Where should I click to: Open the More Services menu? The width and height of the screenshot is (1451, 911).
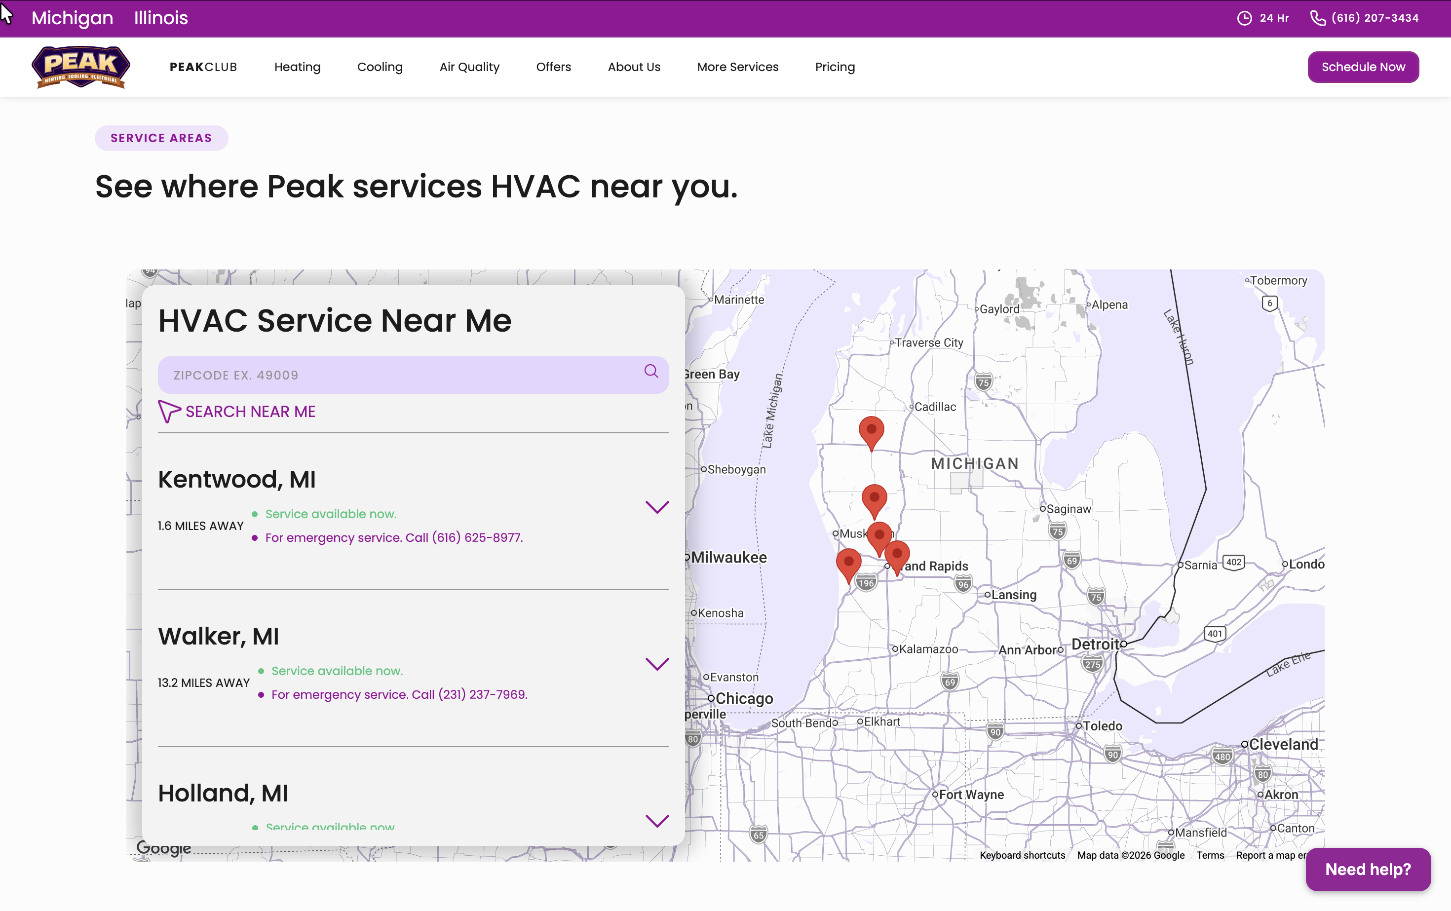coord(737,67)
